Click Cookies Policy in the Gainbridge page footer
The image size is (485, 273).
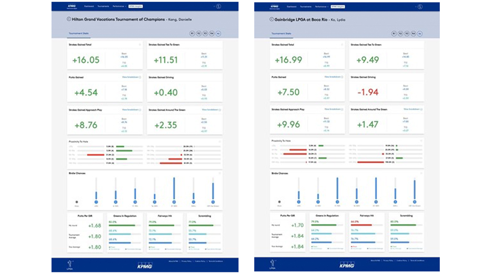pyautogui.click(x=402, y=260)
